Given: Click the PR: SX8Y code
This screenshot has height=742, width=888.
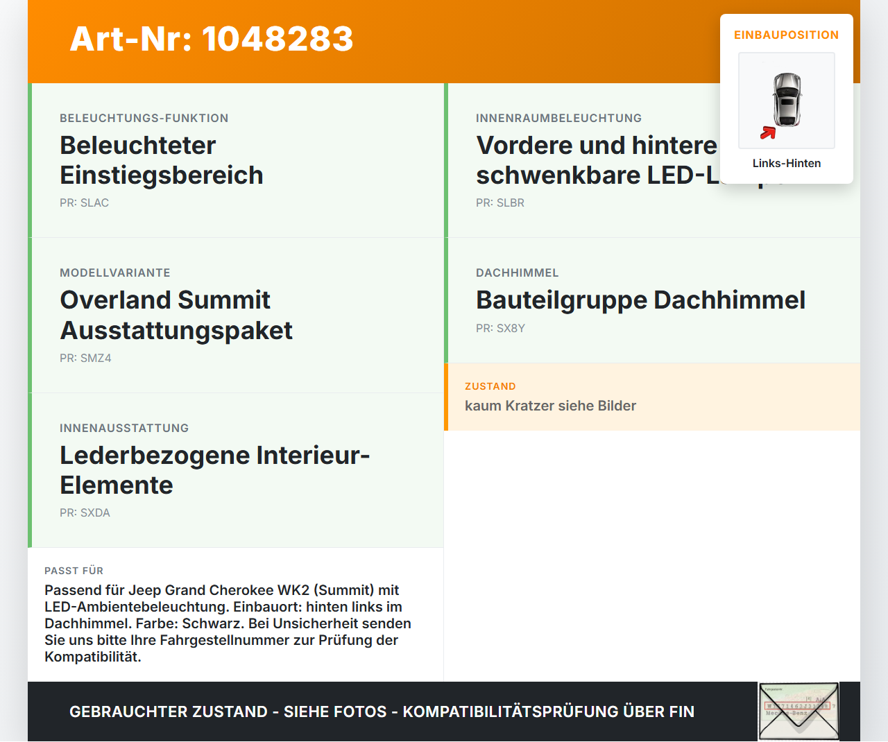Looking at the screenshot, I should click(500, 328).
